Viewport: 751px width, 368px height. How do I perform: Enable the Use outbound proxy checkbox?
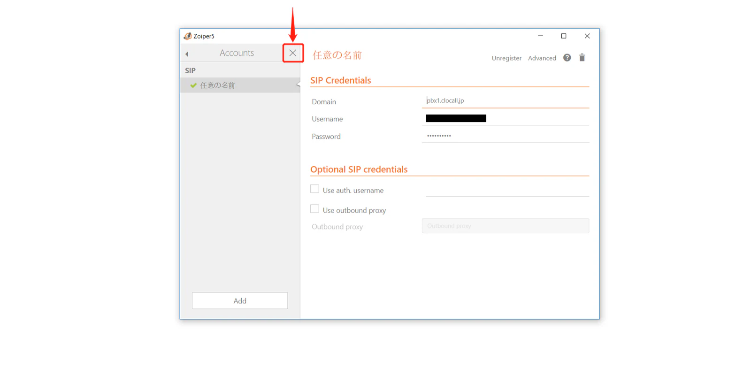point(314,209)
